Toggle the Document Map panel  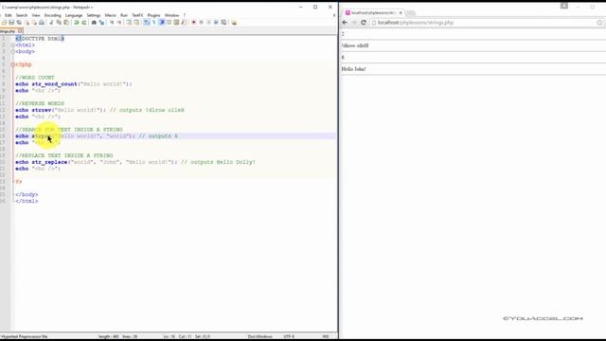coord(176,23)
